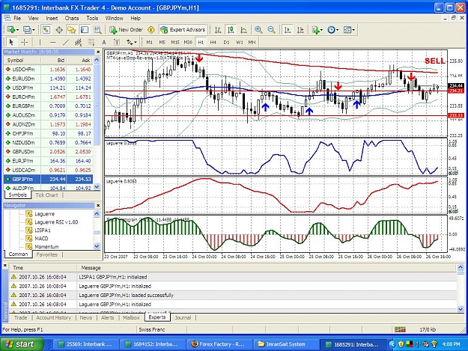Pick the trendline drawing tool

coord(66,42)
